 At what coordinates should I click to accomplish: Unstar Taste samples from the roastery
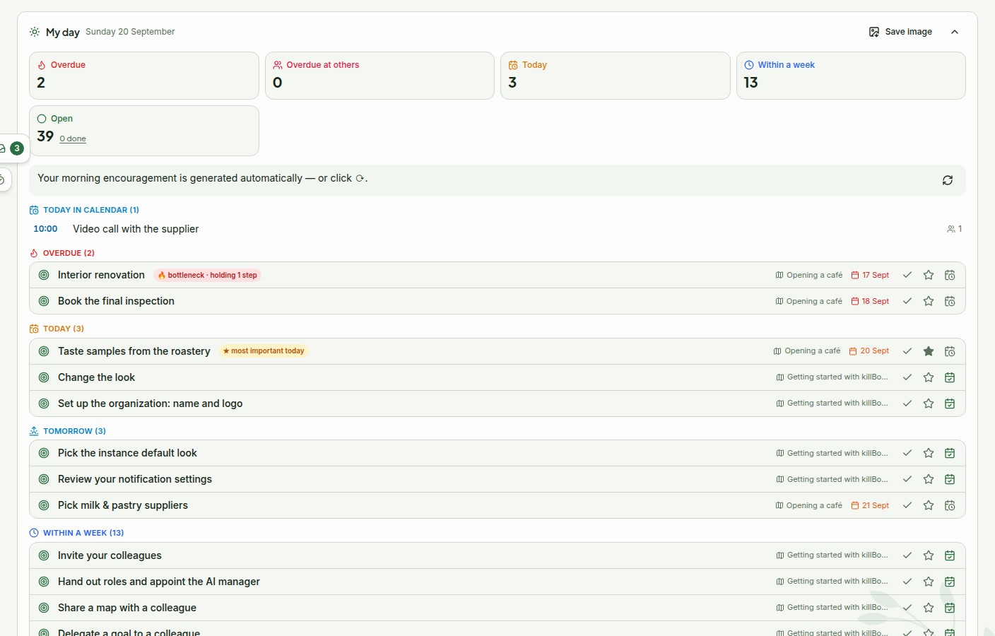(x=929, y=351)
